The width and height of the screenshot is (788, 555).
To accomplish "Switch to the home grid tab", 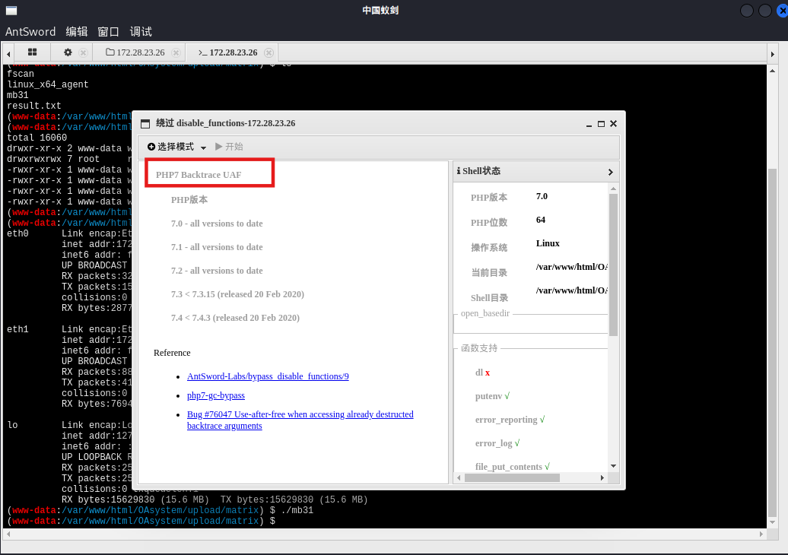I will coord(32,52).
